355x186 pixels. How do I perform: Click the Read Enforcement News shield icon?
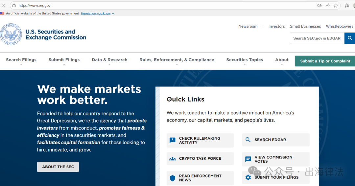[173, 178]
